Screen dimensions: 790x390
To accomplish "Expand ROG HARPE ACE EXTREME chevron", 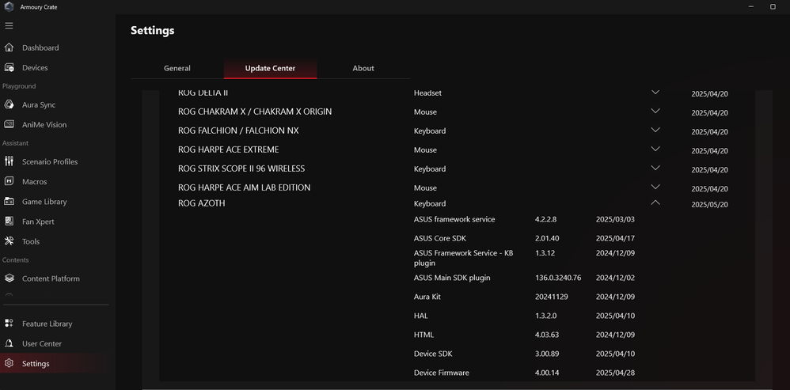I will click(655, 149).
